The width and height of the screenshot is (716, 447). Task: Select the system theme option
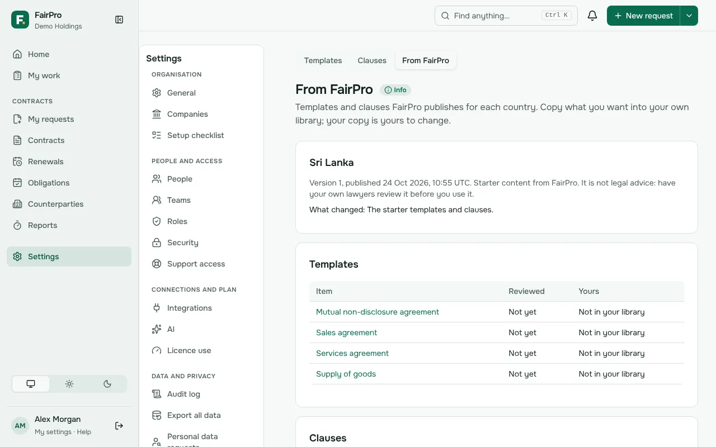click(31, 384)
